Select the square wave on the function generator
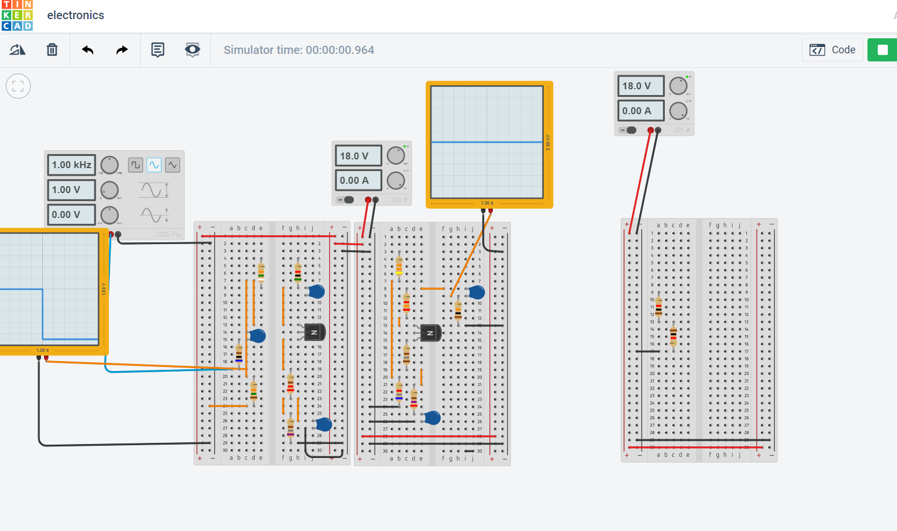The height and width of the screenshot is (531, 897). click(x=135, y=165)
